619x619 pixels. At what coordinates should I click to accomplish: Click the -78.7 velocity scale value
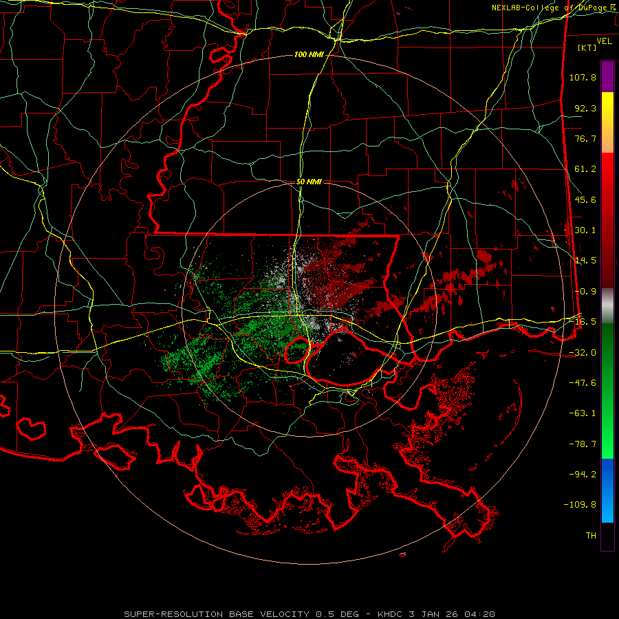point(583,444)
